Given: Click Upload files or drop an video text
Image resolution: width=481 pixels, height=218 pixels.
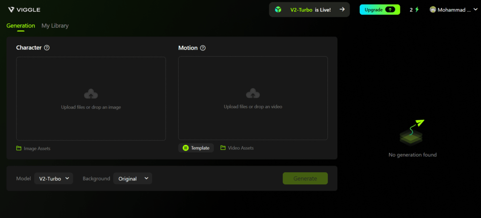Looking at the screenshot, I should coord(253,107).
